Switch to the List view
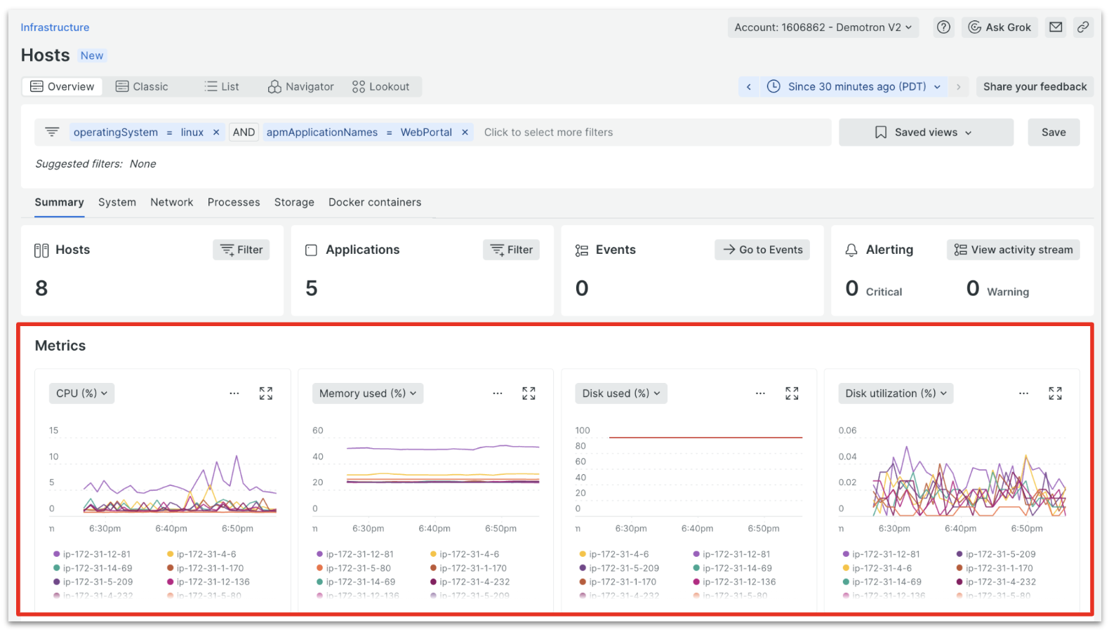The height and width of the screenshot is (634, 1116). tap(222, 87)
